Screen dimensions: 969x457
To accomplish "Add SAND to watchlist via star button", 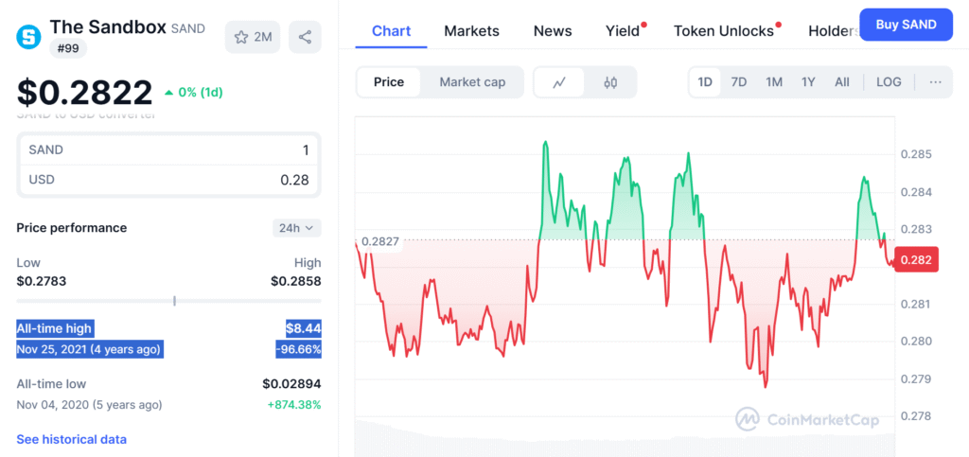I will [253, 37].
